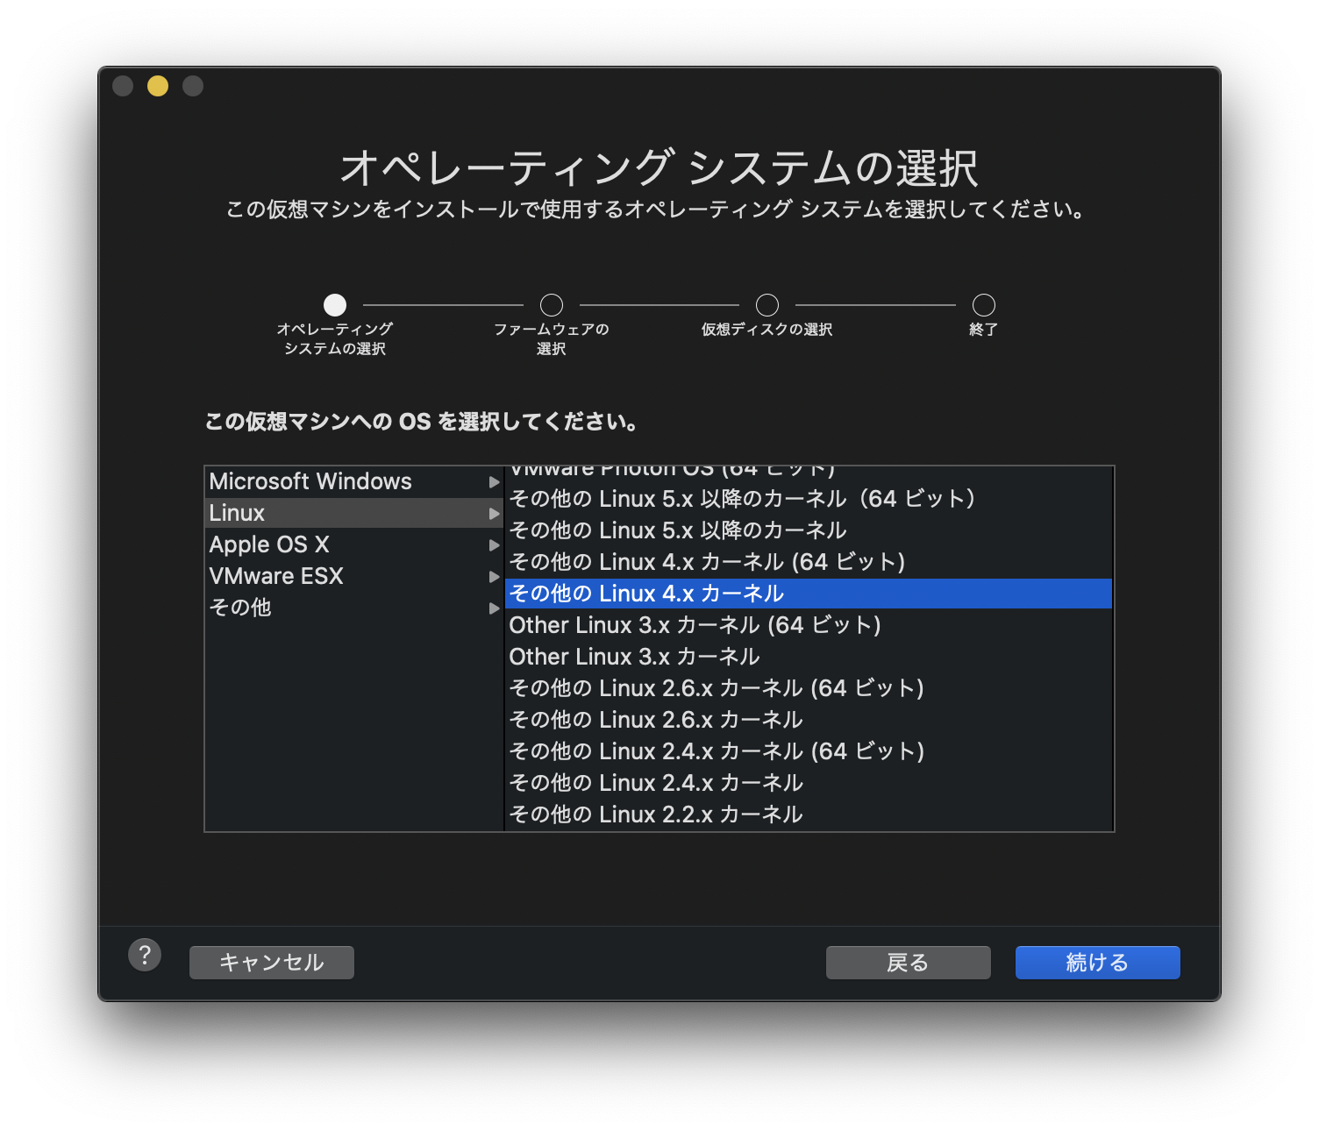
Task: Click the 戻る button
Action: click(x=908, y=962)
